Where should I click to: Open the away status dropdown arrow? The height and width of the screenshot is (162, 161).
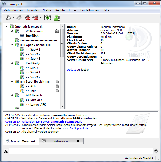(13, 18)
